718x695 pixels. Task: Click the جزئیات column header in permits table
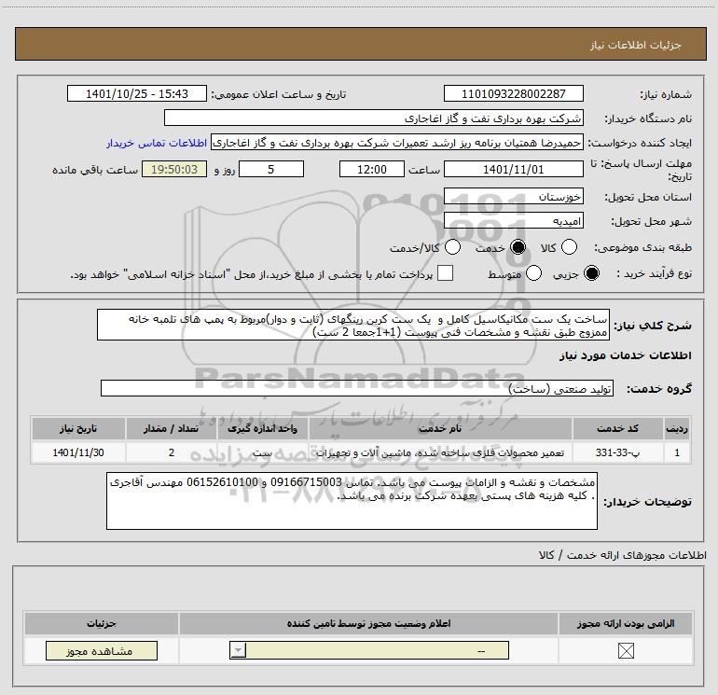pos(102,623)
